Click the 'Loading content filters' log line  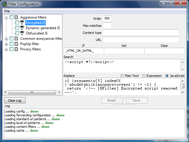pos(27,127)
